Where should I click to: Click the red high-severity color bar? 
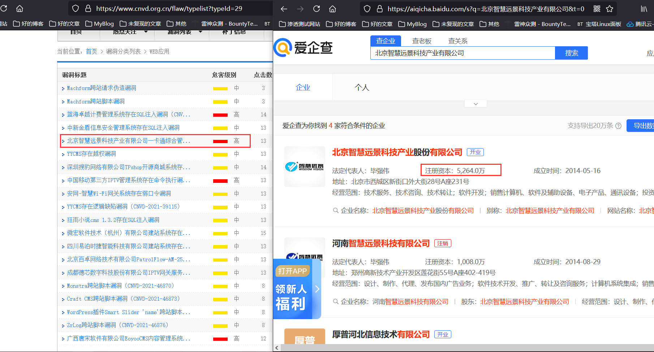[x=220, y=141]
